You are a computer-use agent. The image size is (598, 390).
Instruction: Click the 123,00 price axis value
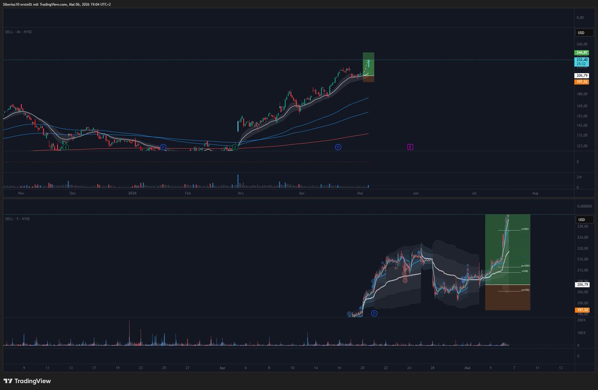pos(582,146)
